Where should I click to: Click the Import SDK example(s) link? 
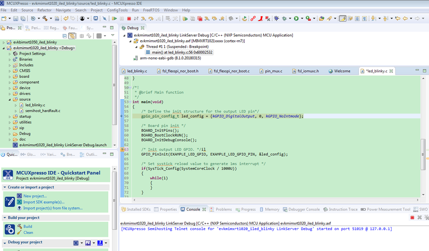[x=44, y=202]
